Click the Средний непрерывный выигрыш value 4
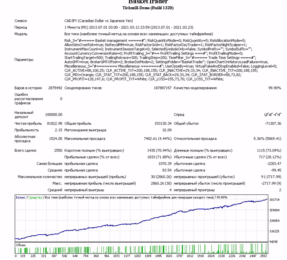Viewport: 287px width, 260px height. click(171, 190)
